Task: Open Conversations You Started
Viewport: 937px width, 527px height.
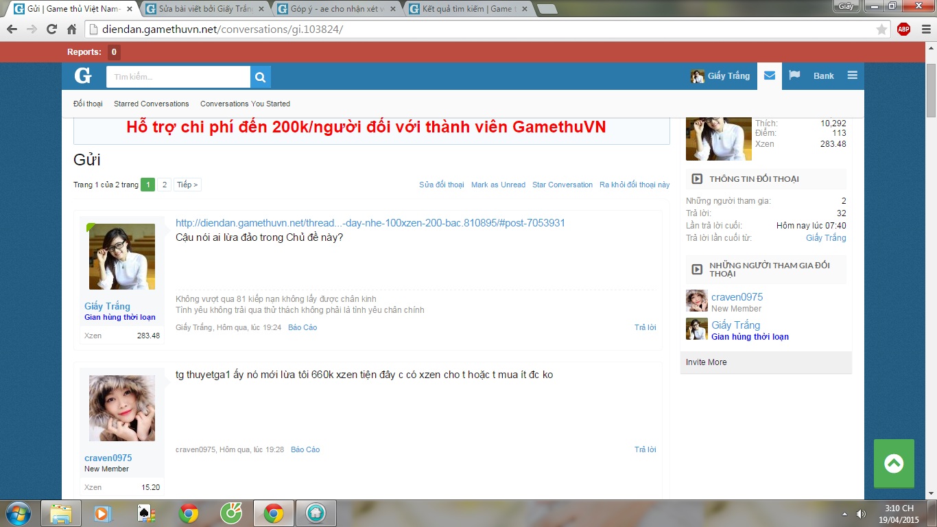Action: tap(245, 104)
